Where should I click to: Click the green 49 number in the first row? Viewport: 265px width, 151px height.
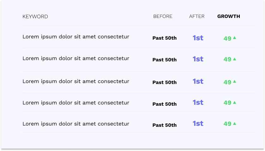(227, 38)
